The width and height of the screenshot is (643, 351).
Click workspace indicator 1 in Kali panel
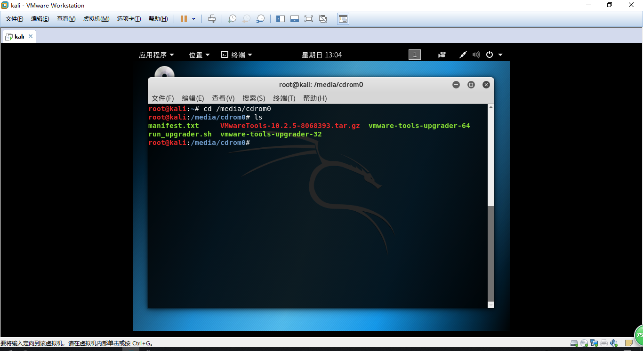415,55
